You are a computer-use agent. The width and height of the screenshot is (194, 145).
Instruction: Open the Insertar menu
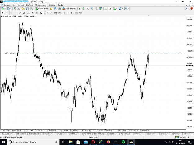(x=21, y=5)
